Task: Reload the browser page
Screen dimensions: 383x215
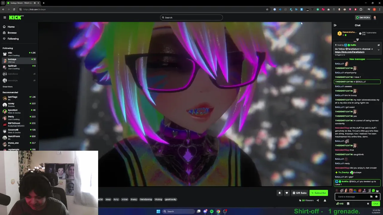Action: click(x=14, y=9)
